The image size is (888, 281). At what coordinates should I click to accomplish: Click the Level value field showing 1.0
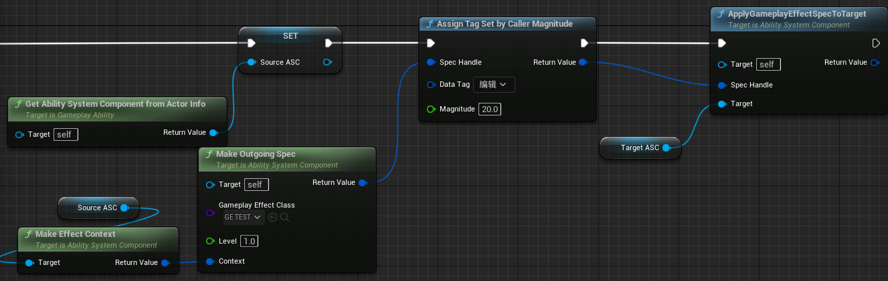[x=249, y=241]
